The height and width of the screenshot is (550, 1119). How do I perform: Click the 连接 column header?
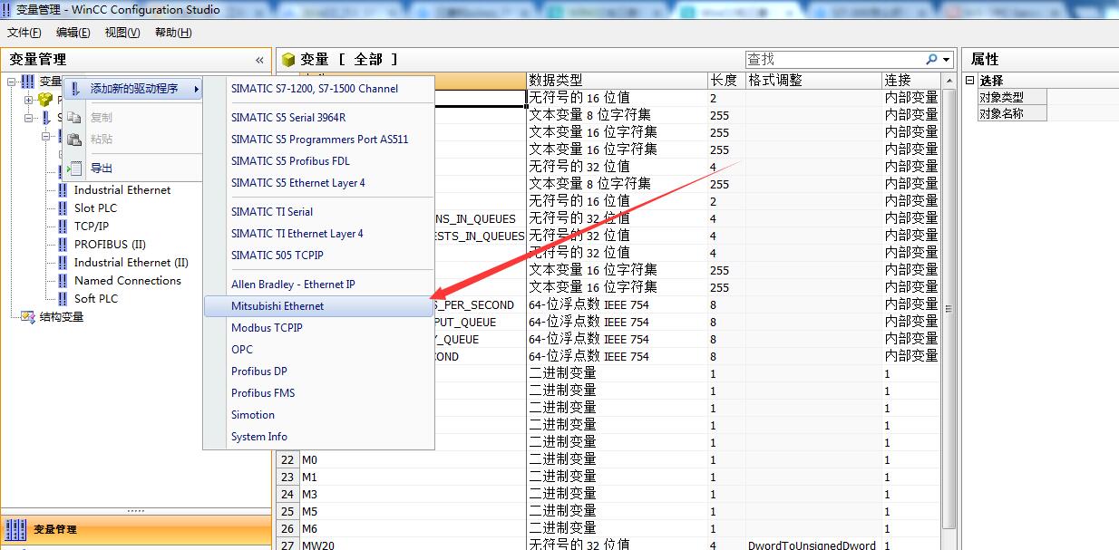click(x=897, y=80)
